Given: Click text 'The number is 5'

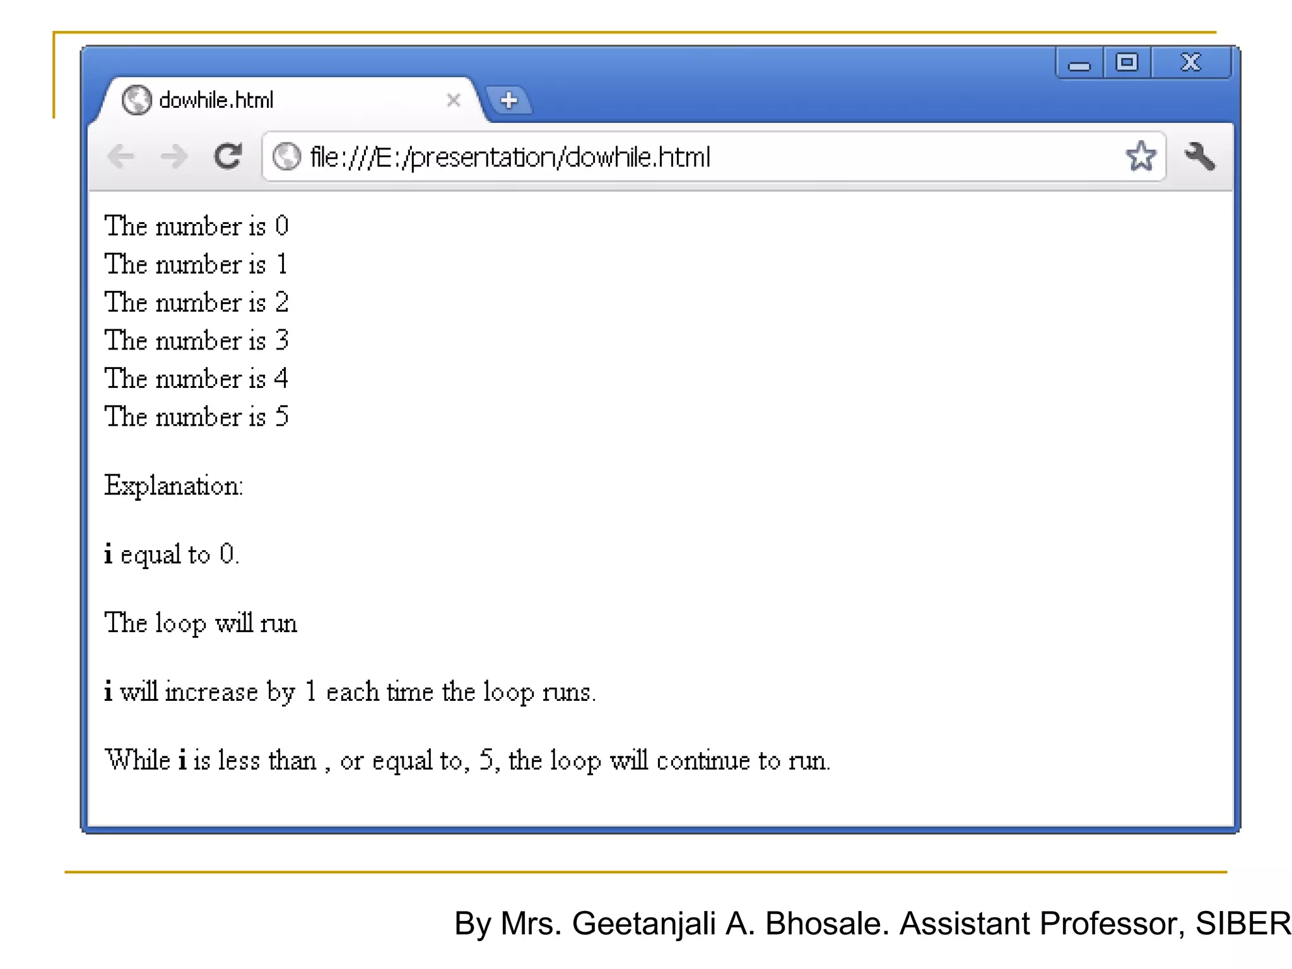Looking at the screenshot, I should pos(197,416).
